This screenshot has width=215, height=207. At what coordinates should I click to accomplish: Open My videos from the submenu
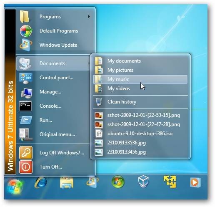pos(119,88)
